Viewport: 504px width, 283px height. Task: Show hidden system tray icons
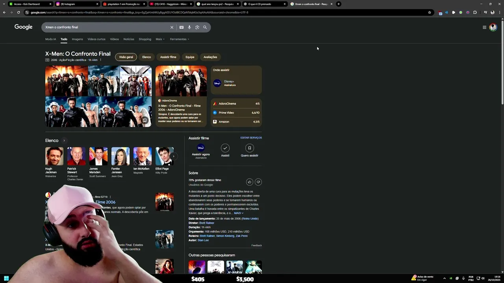(445, 278)
